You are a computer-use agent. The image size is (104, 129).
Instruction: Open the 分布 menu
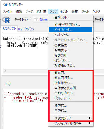click(x=75, y=11)
